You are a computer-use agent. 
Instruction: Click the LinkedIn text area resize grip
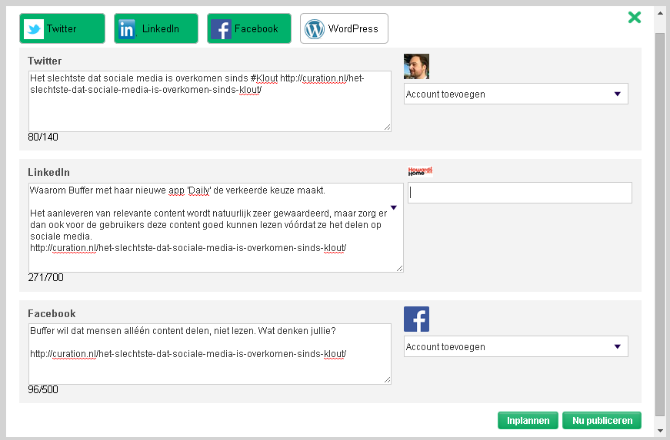tap(399, 268)
